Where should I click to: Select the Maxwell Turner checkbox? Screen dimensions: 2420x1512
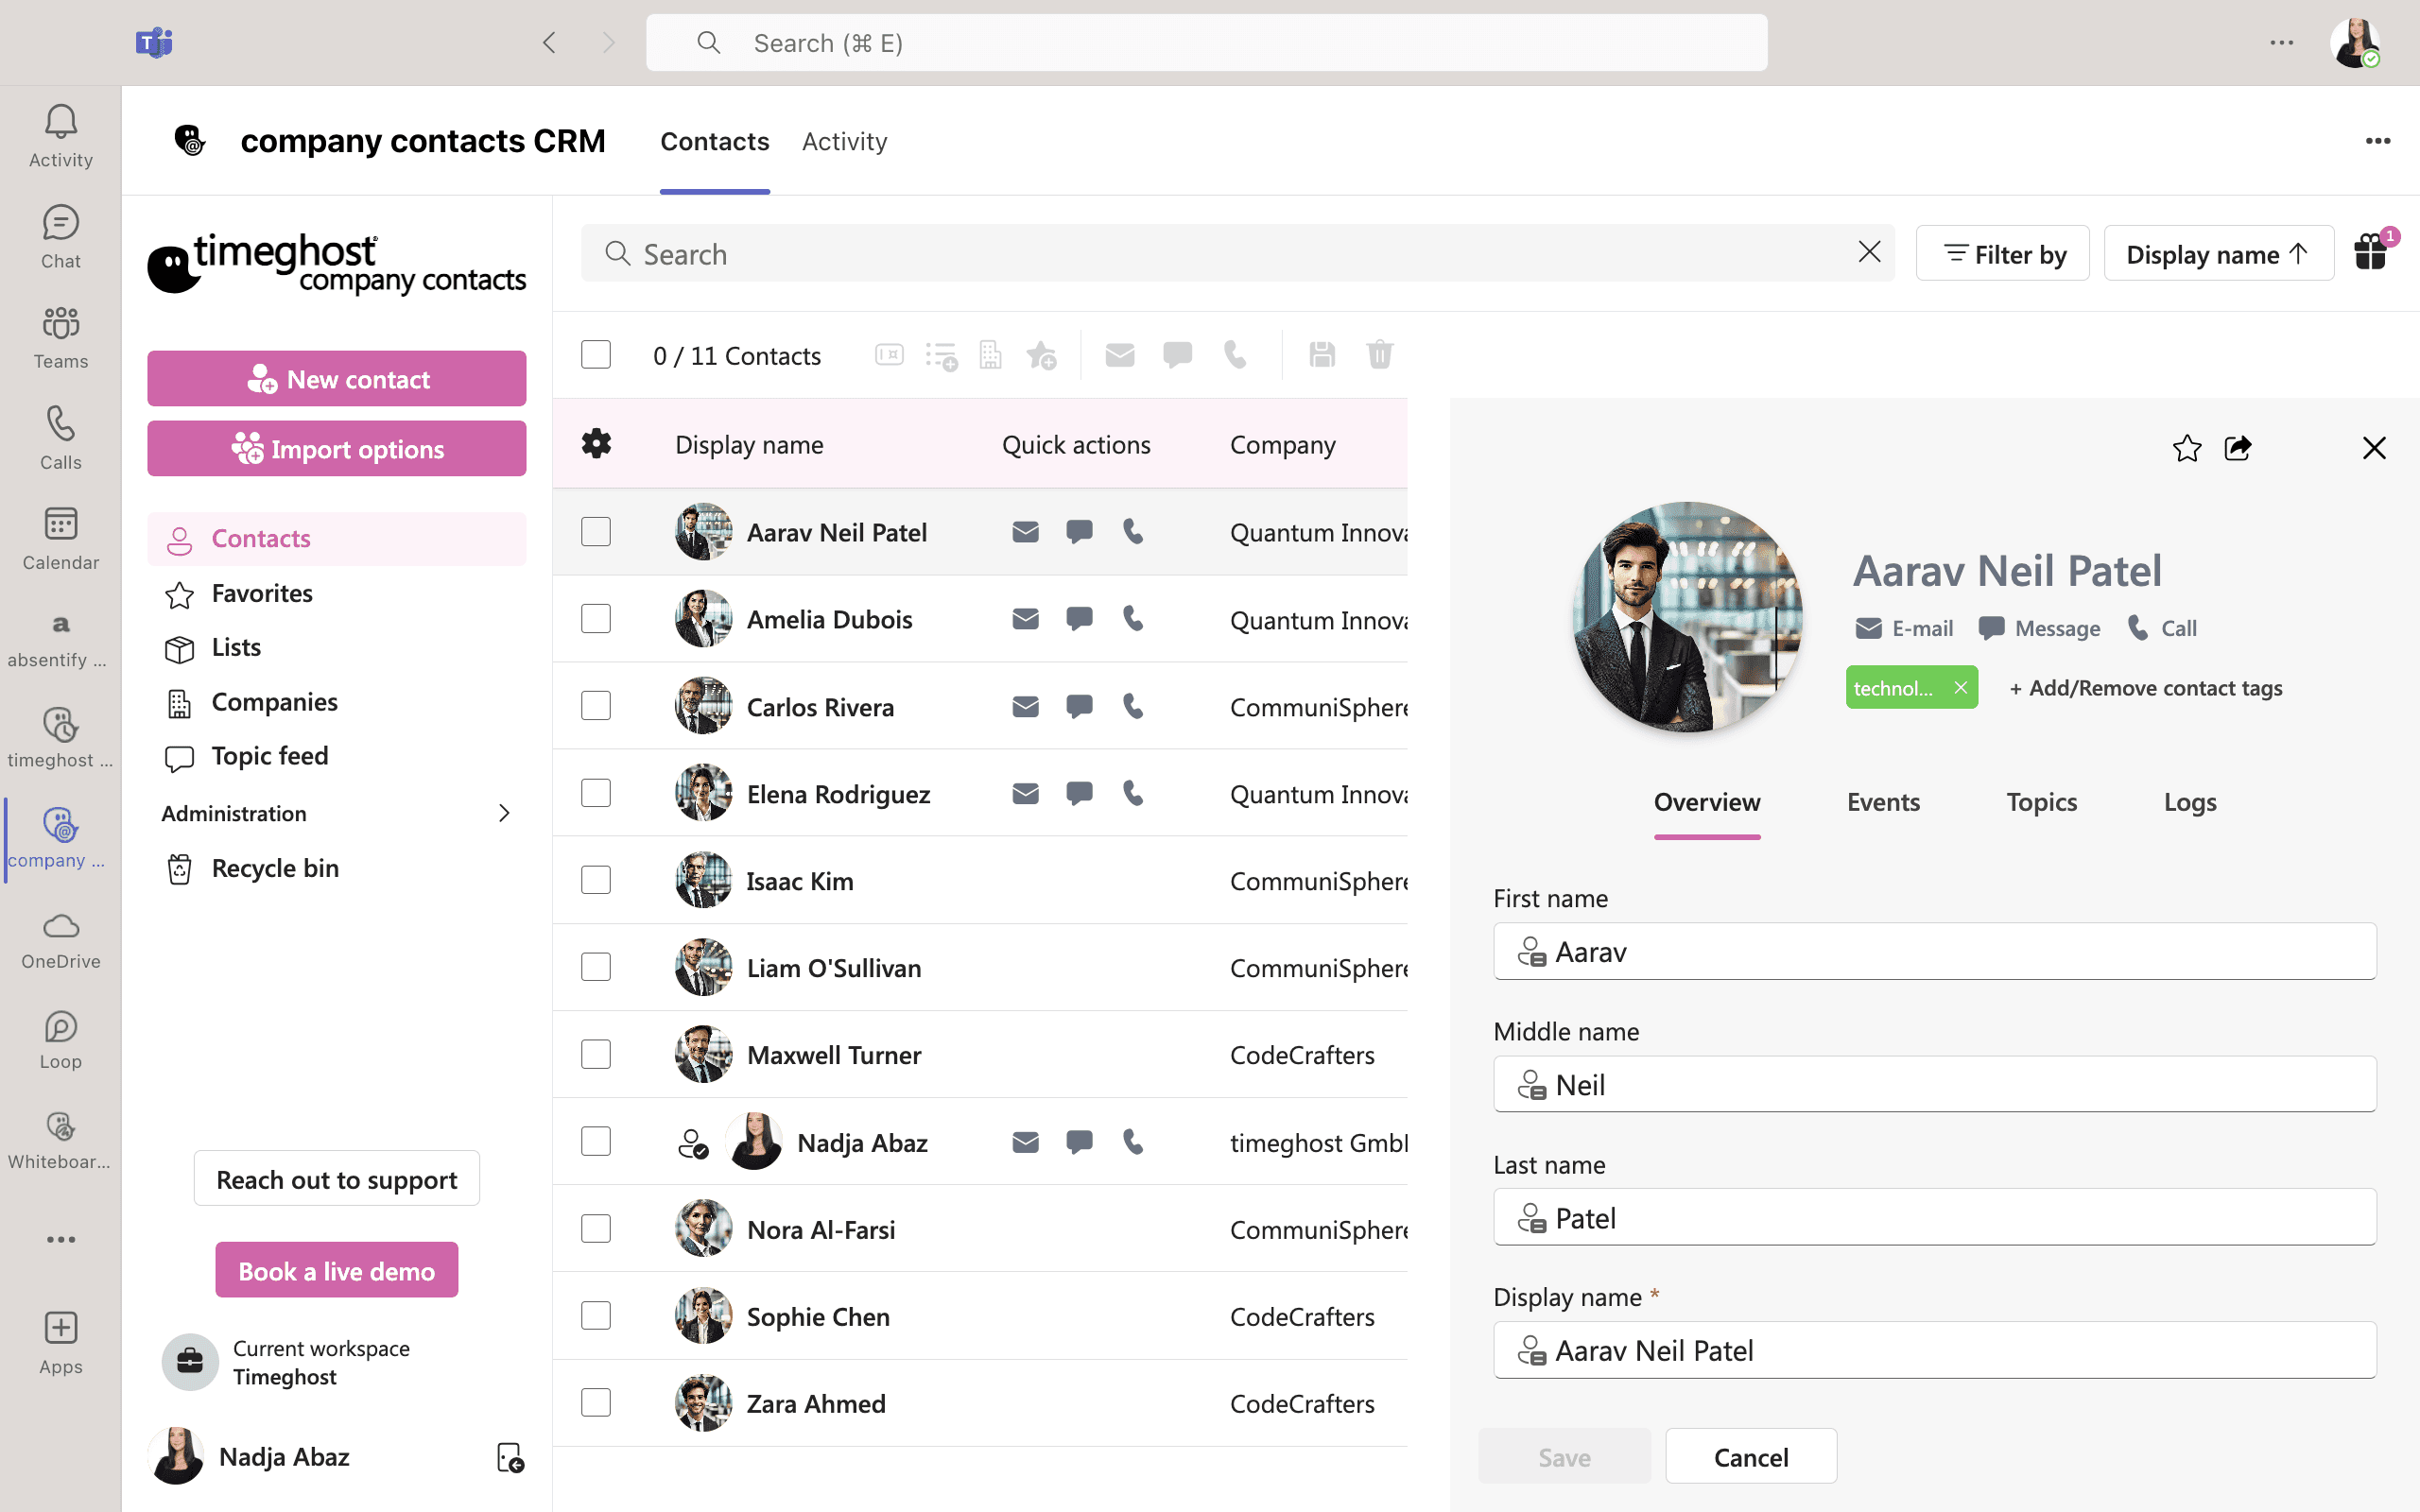(x=596, y=1054)
